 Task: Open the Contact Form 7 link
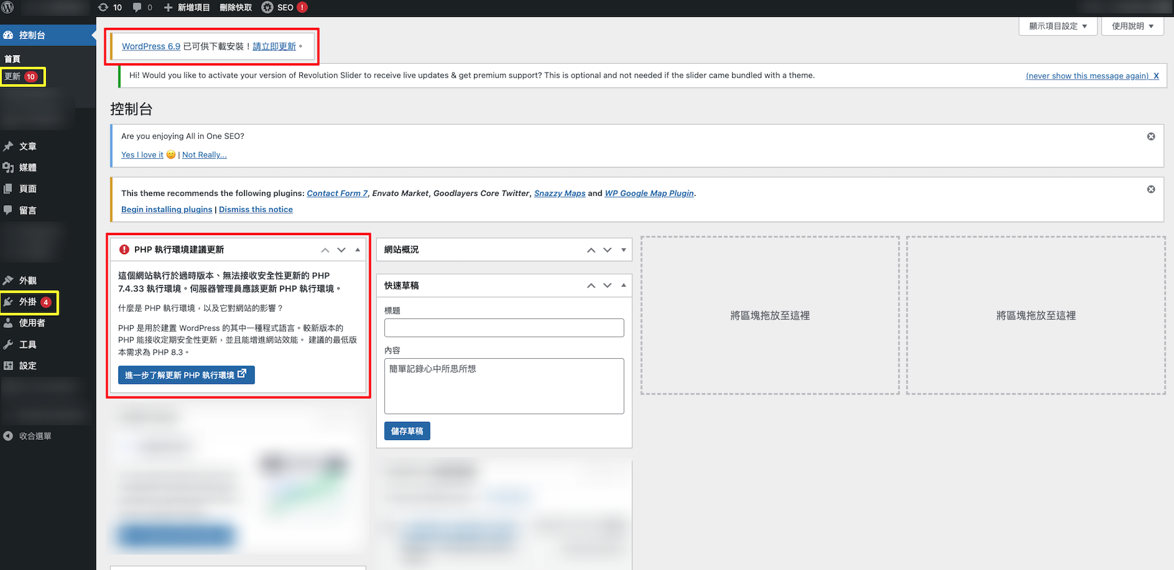coord(337,194)
